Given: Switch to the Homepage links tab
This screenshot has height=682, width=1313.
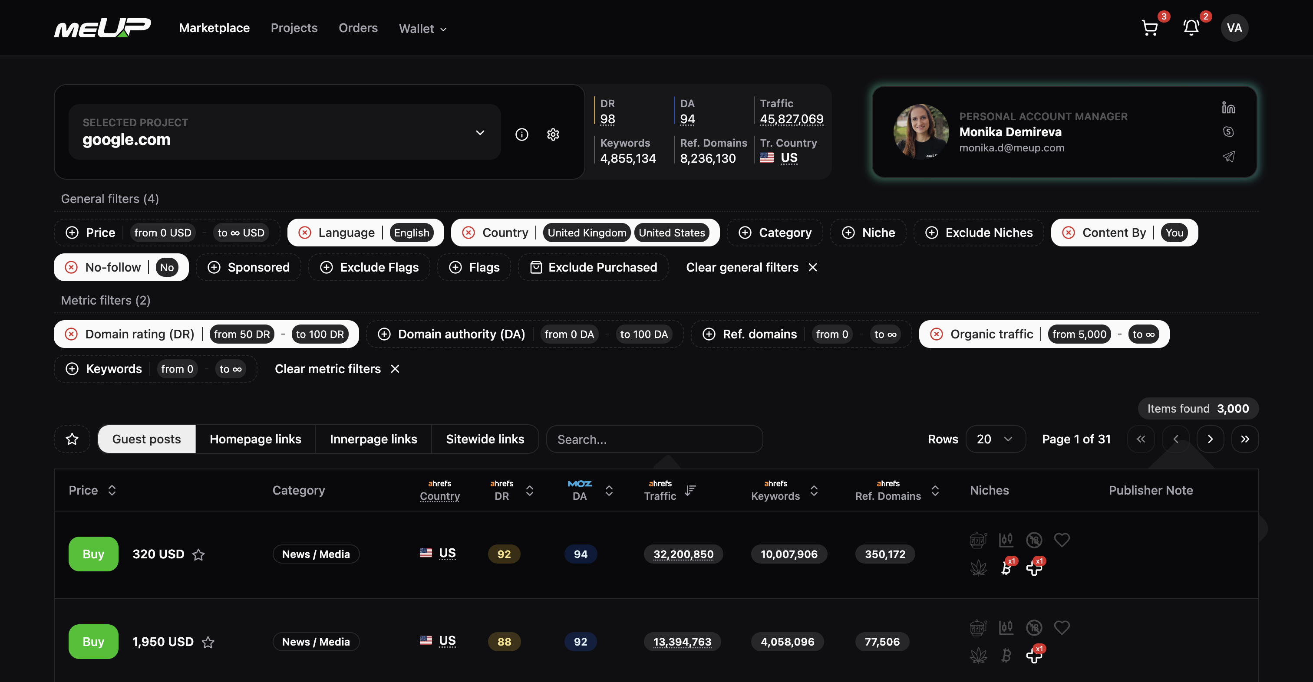Looking at the screenshot, I should coord(255,439).
